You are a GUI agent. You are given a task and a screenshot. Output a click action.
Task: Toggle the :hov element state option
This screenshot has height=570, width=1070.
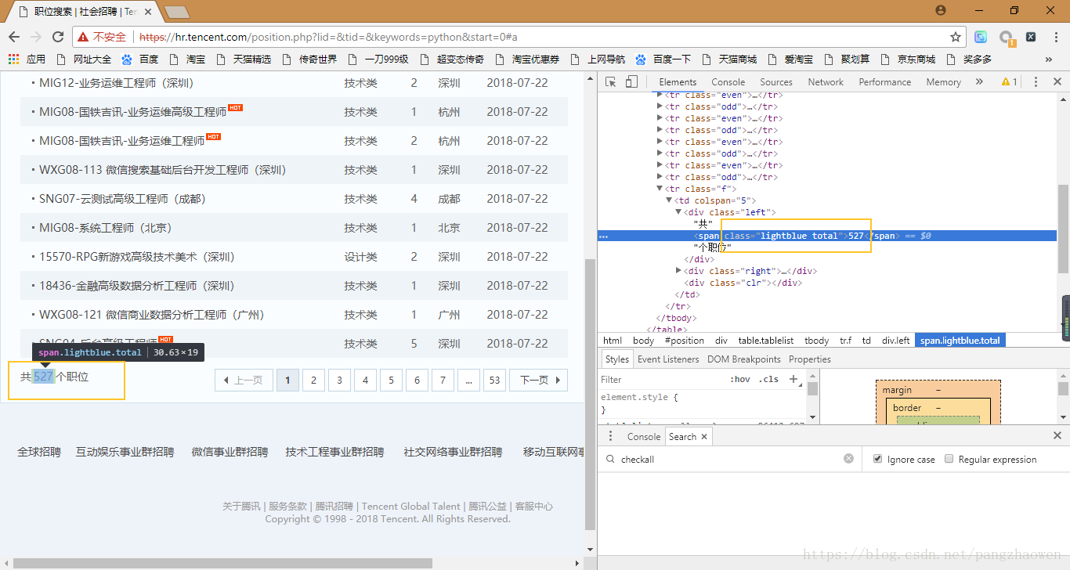pyautogui.click(x=740, y=379)
